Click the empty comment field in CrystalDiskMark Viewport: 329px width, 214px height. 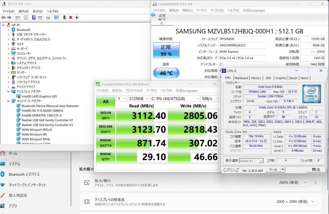[157, 167]
